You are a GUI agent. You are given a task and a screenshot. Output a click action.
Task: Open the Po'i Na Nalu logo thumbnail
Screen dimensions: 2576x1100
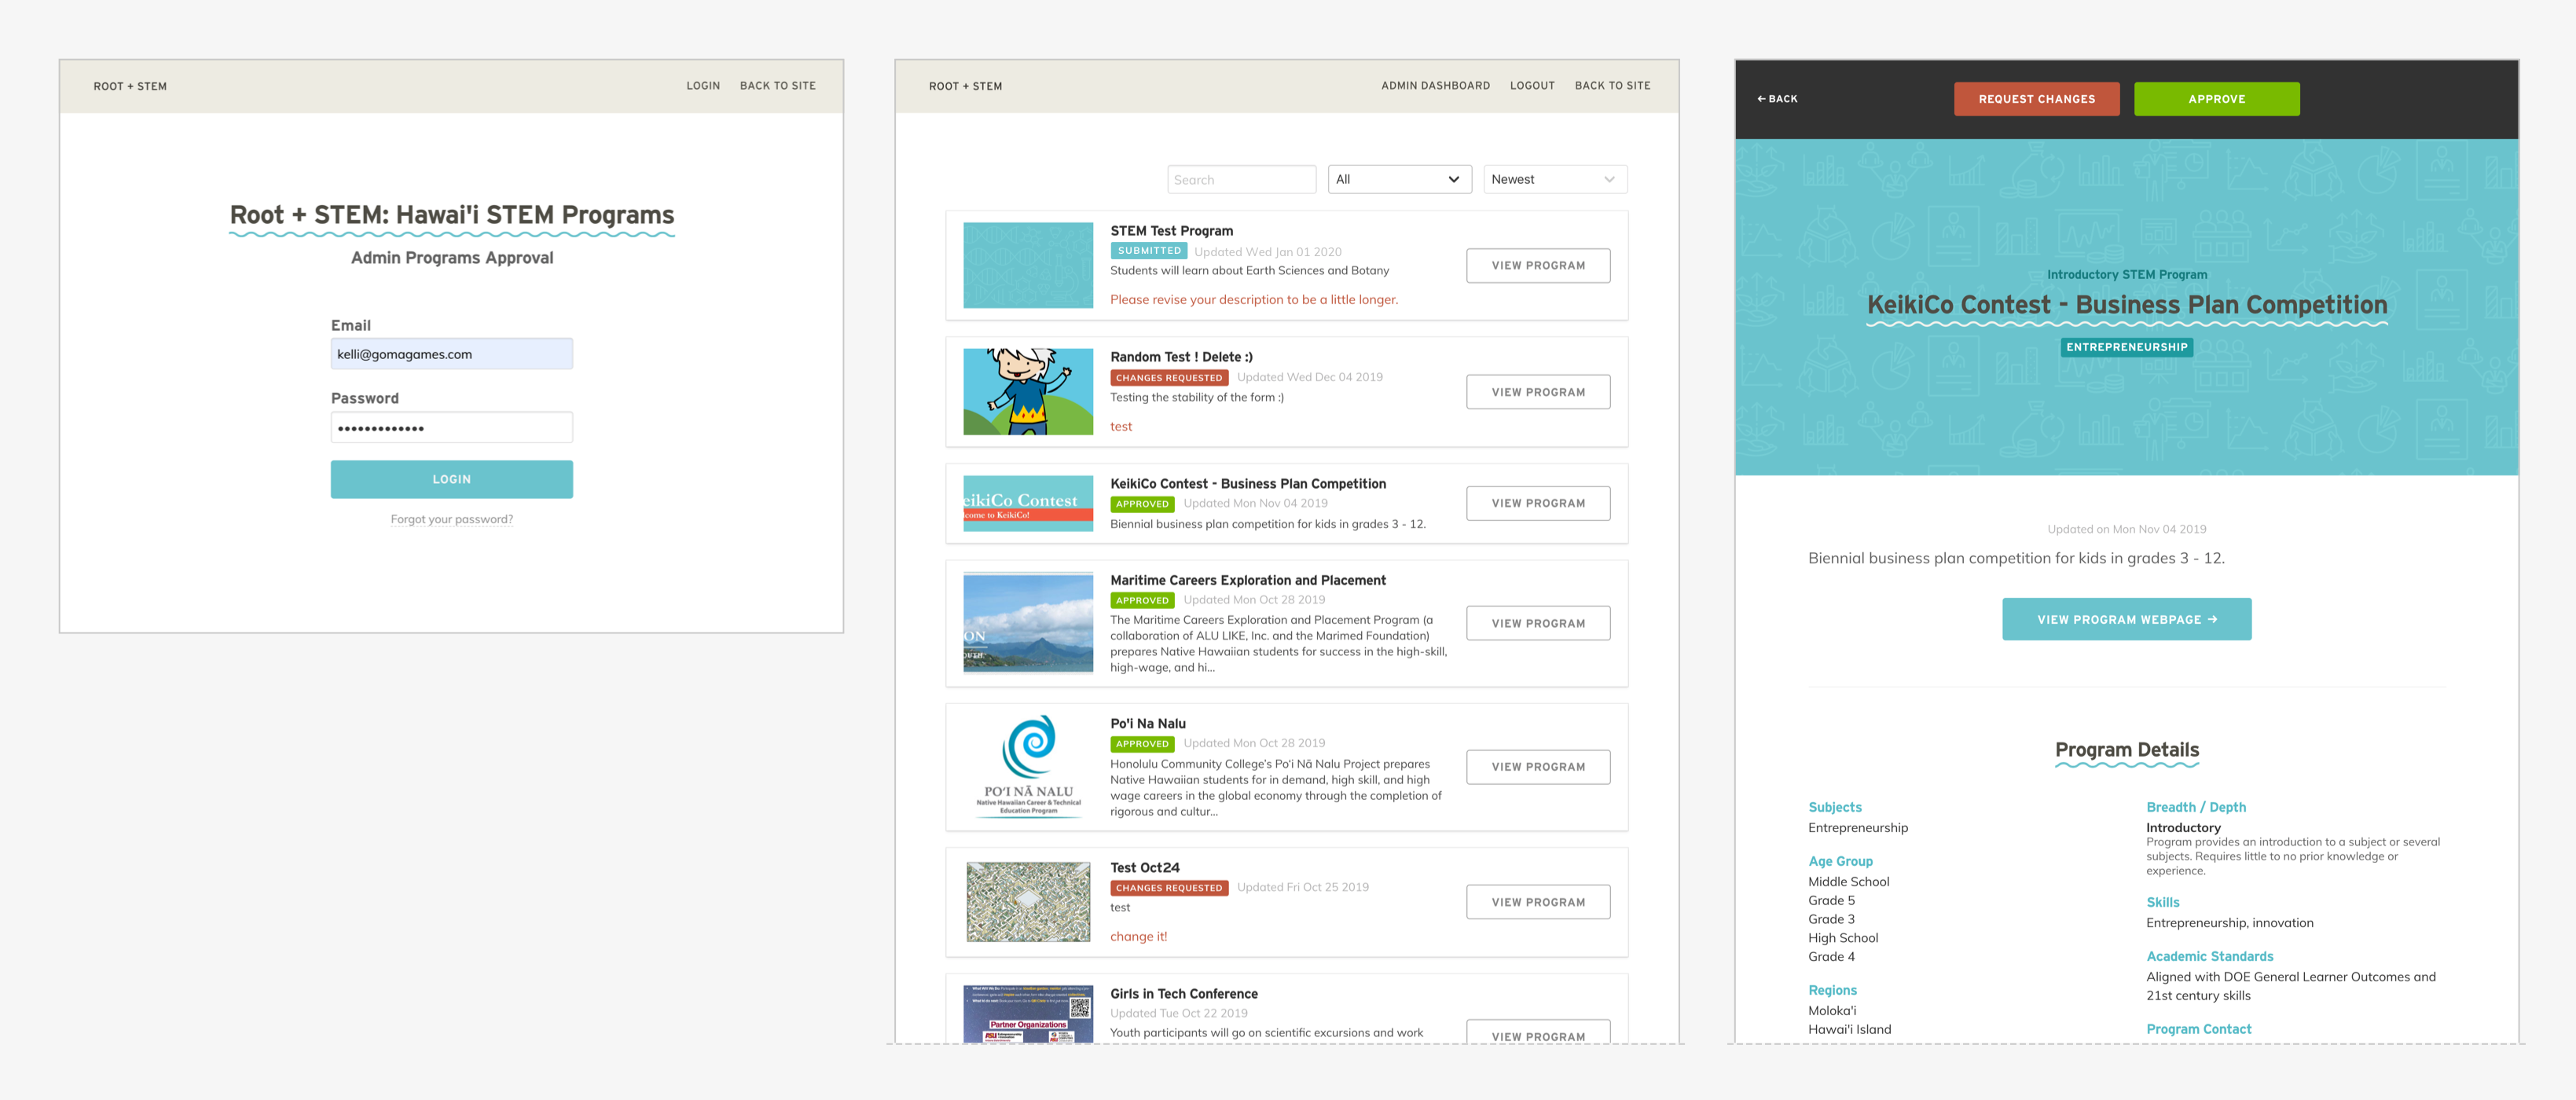point(1028,766)
